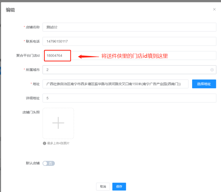Viewport: 221px width, 192px height.
Task: Toggle the 默认店铺 switch
Action: (x=49, y=163)
